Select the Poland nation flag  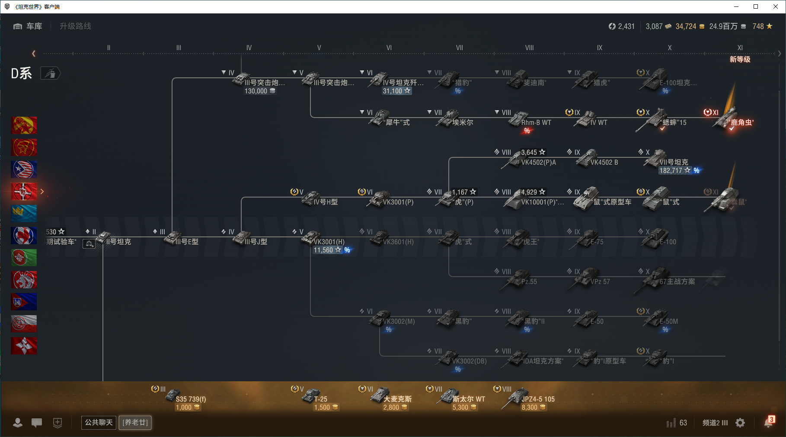click(x=24, y=324)
